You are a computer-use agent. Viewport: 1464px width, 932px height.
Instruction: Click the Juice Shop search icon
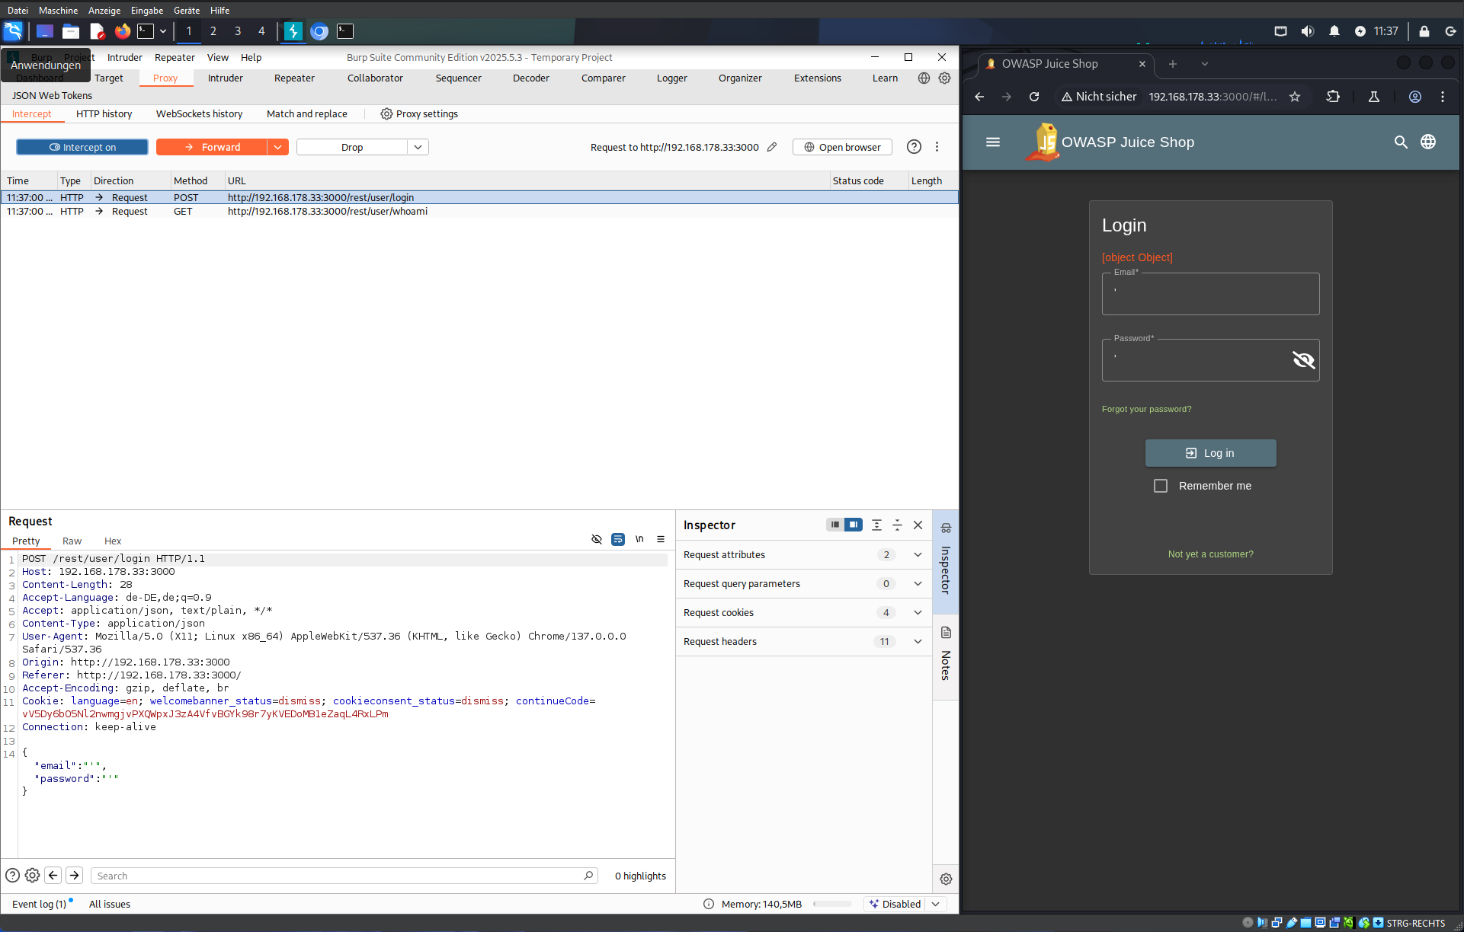click(1400, 142)
